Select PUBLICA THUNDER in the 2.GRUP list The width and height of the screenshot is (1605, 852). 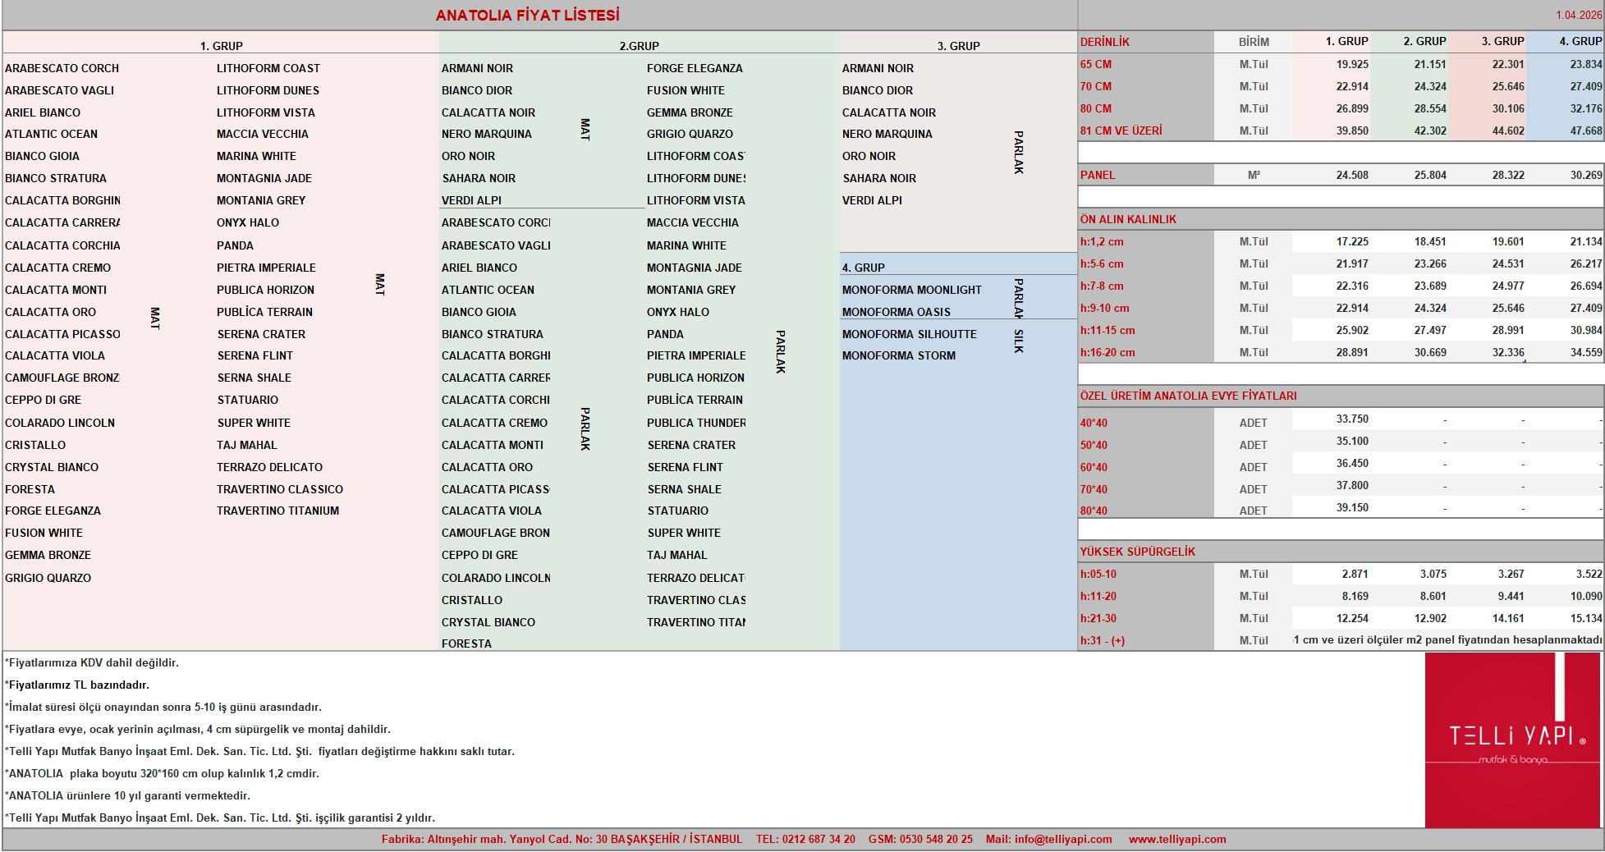(x=696, y=423)
